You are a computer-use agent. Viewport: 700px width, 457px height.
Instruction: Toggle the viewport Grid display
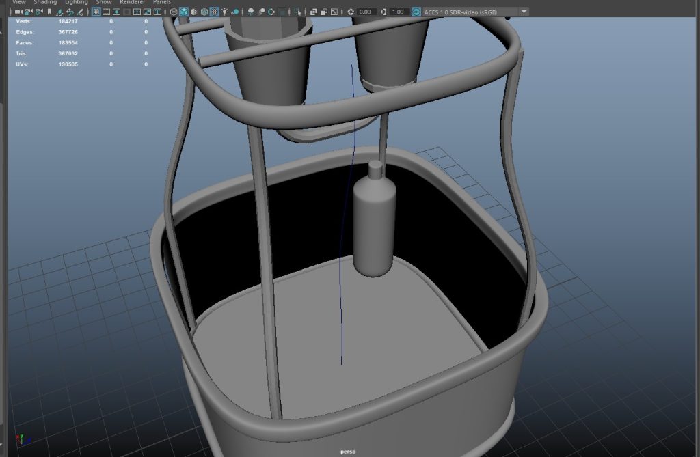tap(96, 12)
